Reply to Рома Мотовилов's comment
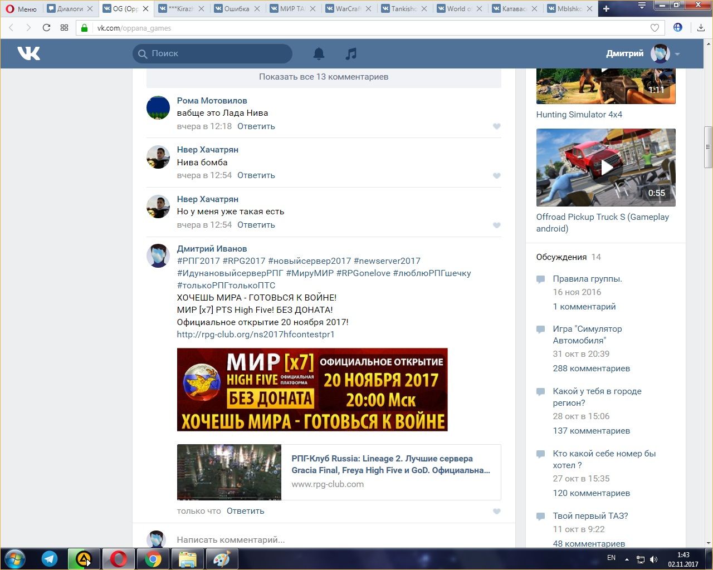 [256, 126]
